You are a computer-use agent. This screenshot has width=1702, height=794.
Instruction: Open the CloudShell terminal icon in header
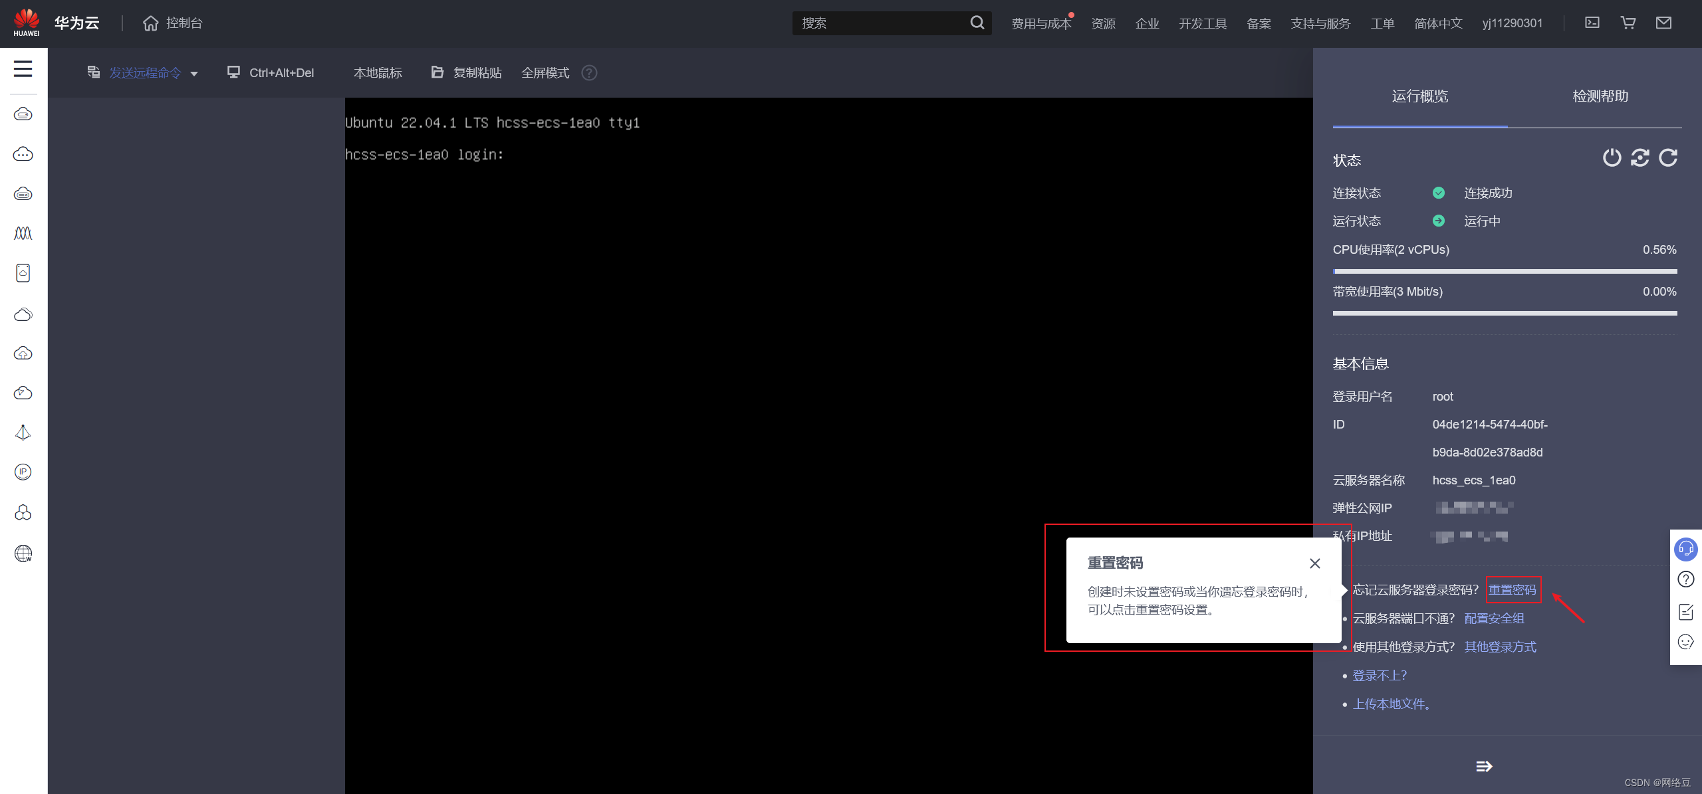[1592, 23]
